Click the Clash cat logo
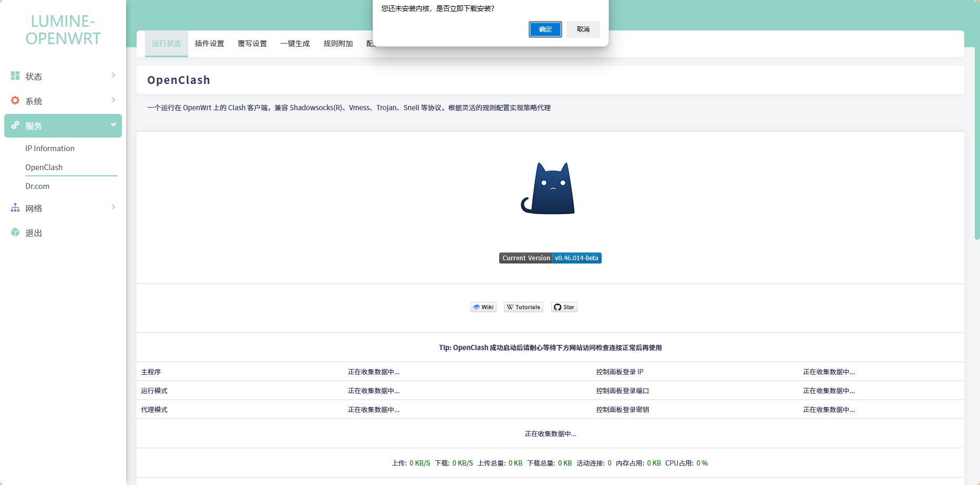This screenshot has height=485, width=980. tap(549, 188)
